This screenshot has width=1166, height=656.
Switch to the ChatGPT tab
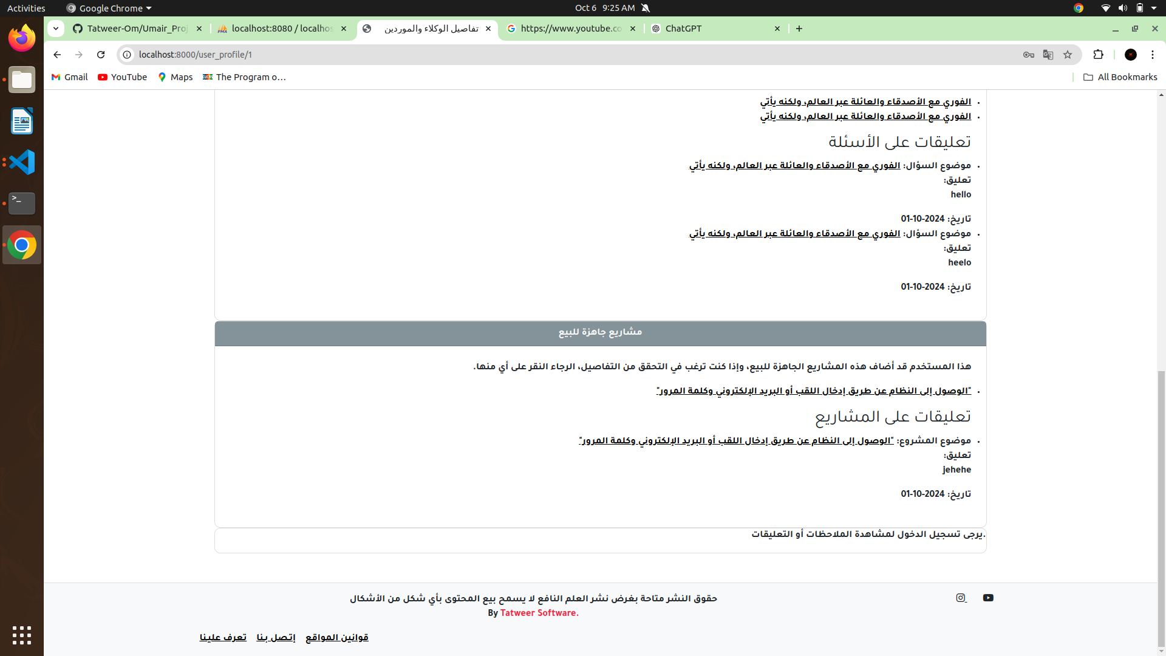[698, 29]
